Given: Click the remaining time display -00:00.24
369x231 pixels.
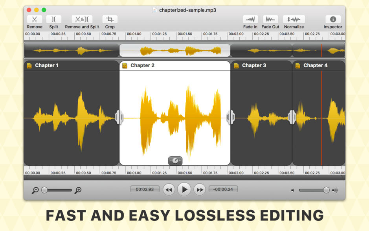Looking at the screenshot, I should click(223, 189).
